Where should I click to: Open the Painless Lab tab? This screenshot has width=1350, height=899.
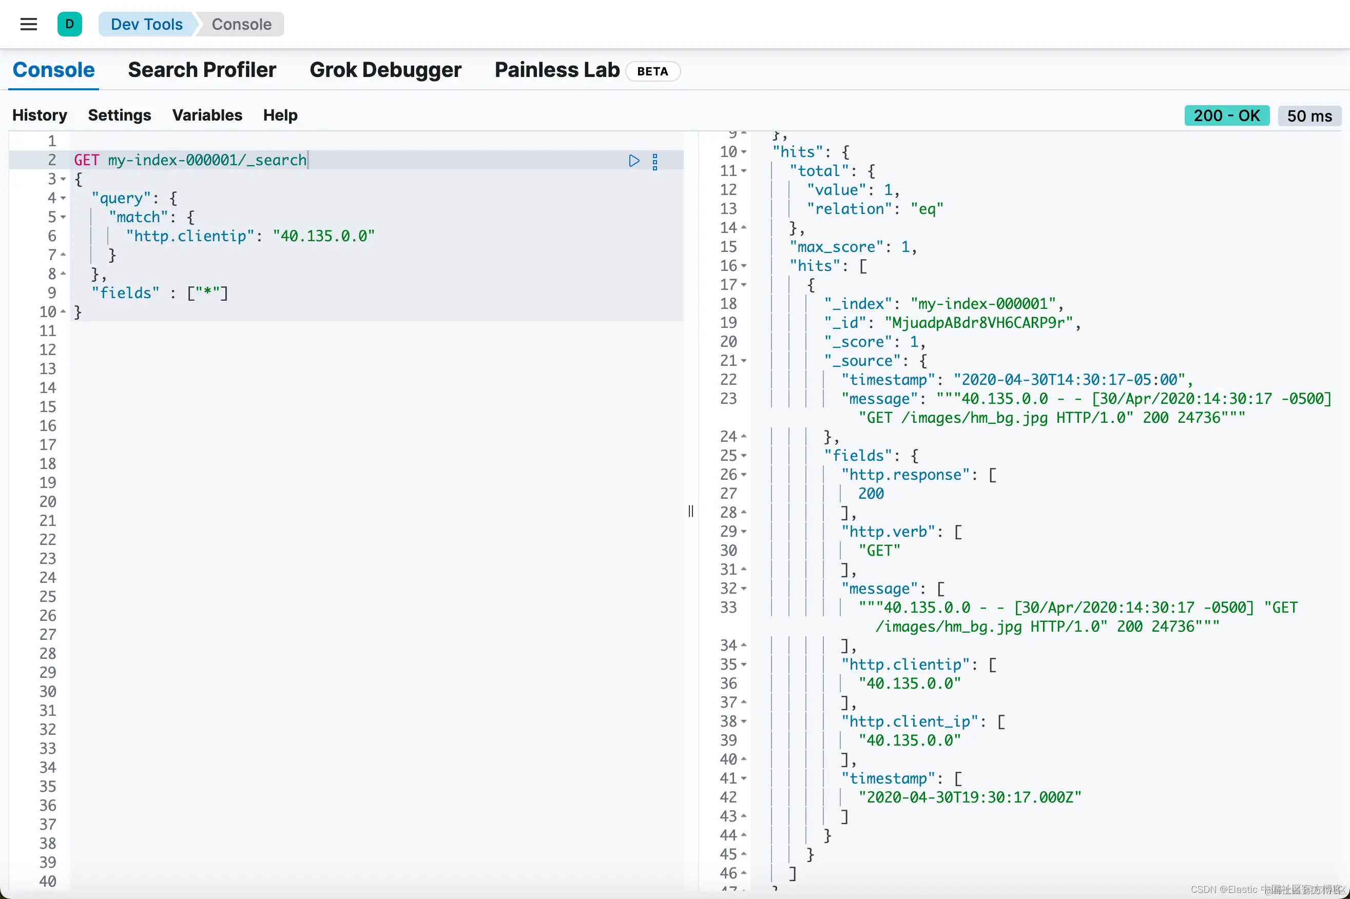point(557,70)
